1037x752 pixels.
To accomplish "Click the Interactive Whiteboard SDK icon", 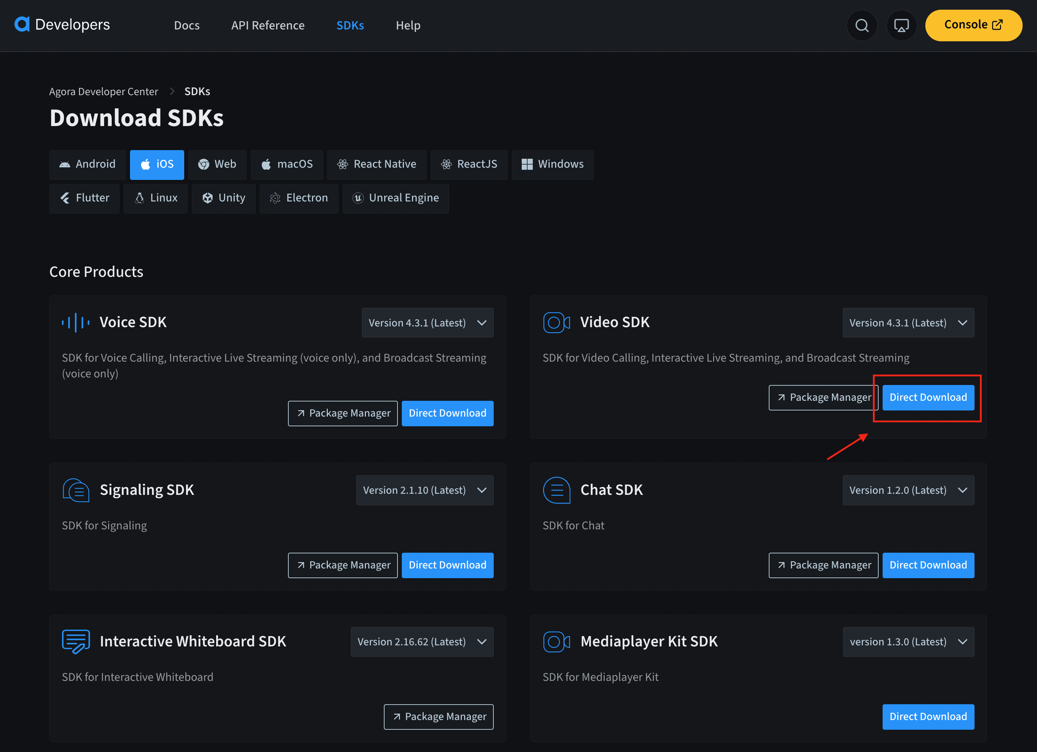I will tap(75, 641).
